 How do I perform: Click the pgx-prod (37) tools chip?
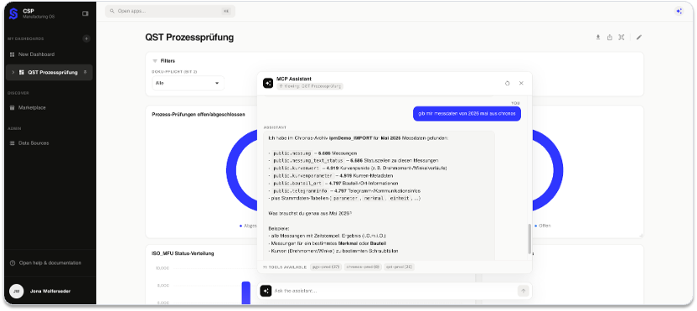[326, 267]
